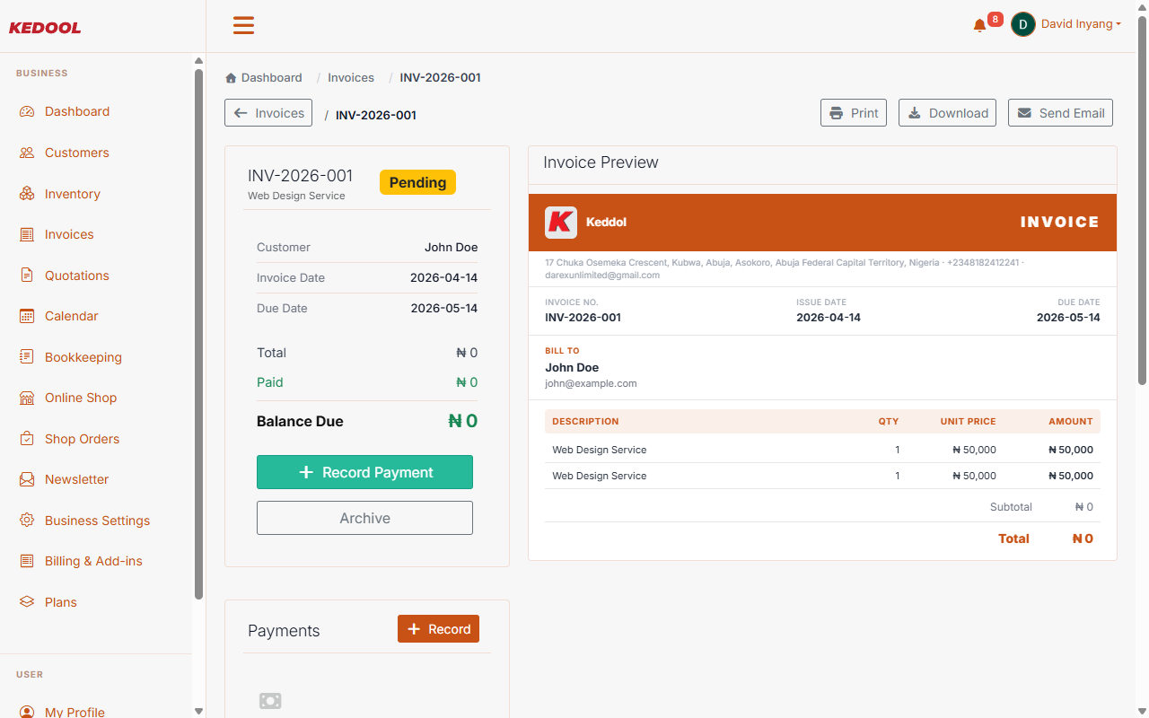This screenshot has width=1149, height=718.
Task: Click the home icon in breadcrumb
Action: coord(231,78)
